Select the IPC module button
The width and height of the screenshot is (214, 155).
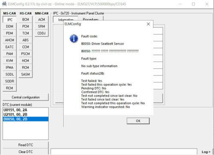[x=10, y=20]
